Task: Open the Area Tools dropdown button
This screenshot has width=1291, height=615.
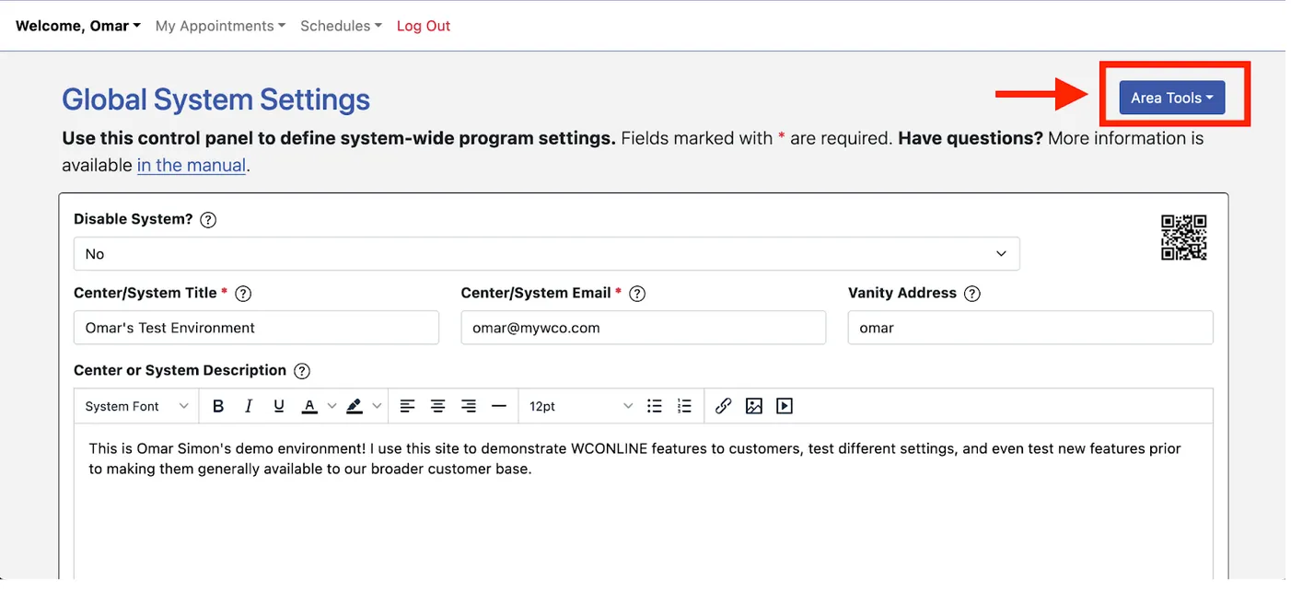Action: pos(1171,98)
